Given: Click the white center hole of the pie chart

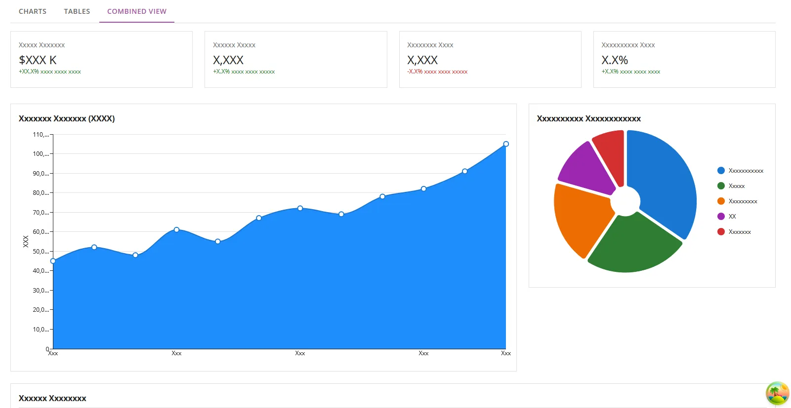Looking at the screenshot, I should click(x=625, y=201).
